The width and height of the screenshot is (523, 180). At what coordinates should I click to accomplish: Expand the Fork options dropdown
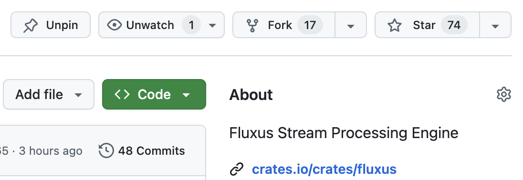tap(351, 25)
